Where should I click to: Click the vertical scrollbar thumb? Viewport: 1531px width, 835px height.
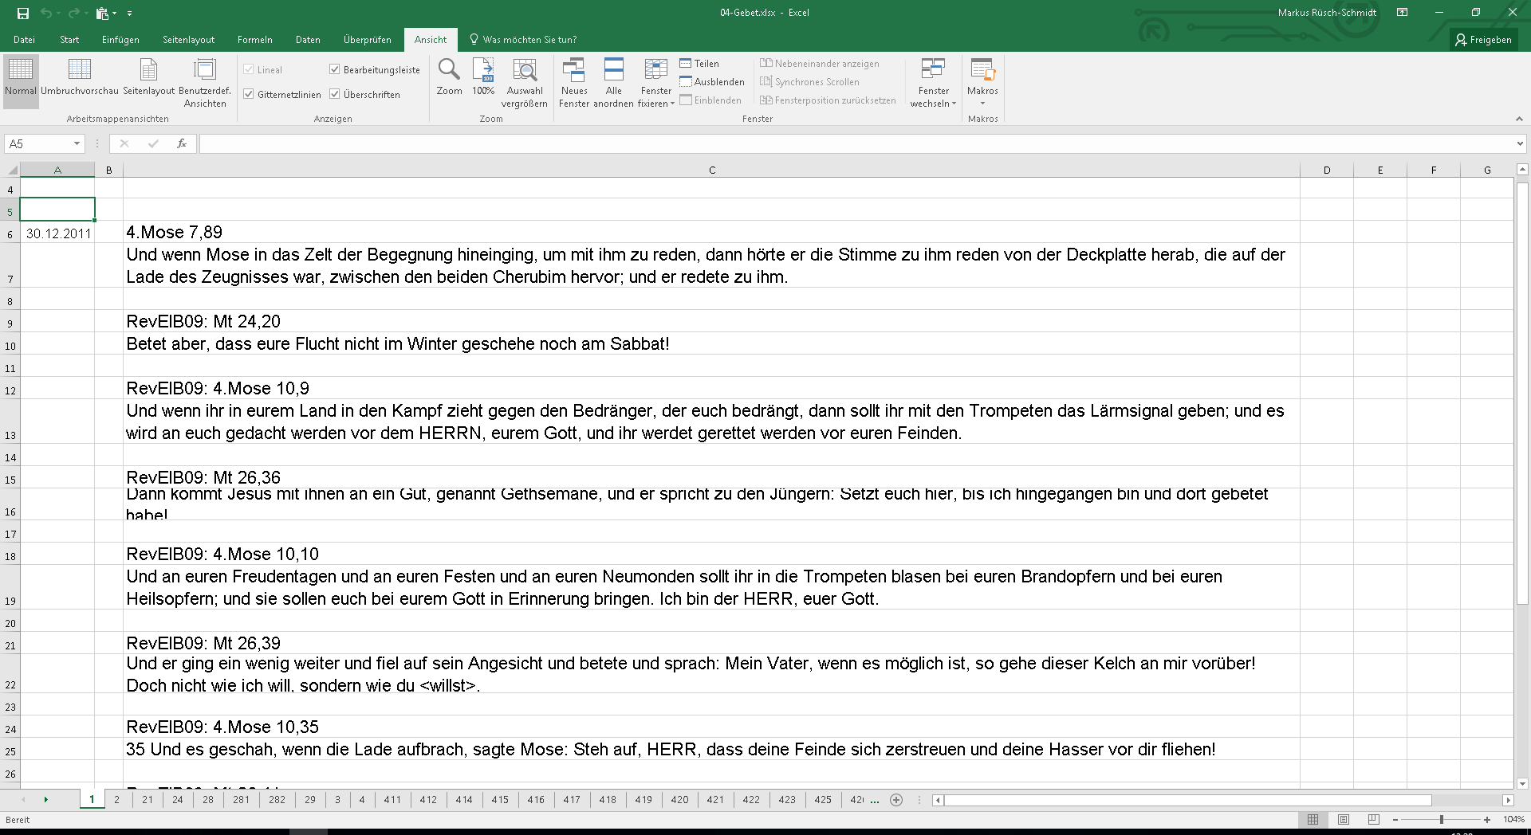click(1522, 394)
